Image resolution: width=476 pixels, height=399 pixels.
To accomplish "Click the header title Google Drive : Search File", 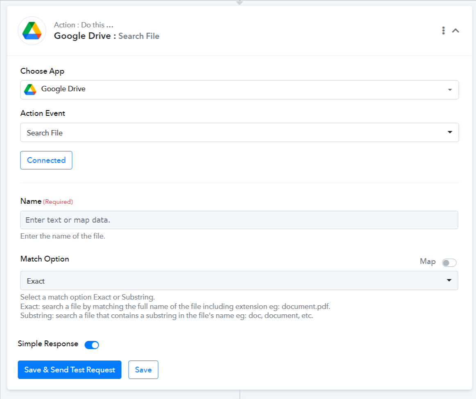I will click(107, 36).
